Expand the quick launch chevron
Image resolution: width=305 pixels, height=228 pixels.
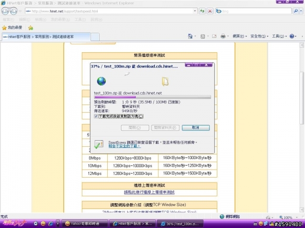[x=58, y=224]
